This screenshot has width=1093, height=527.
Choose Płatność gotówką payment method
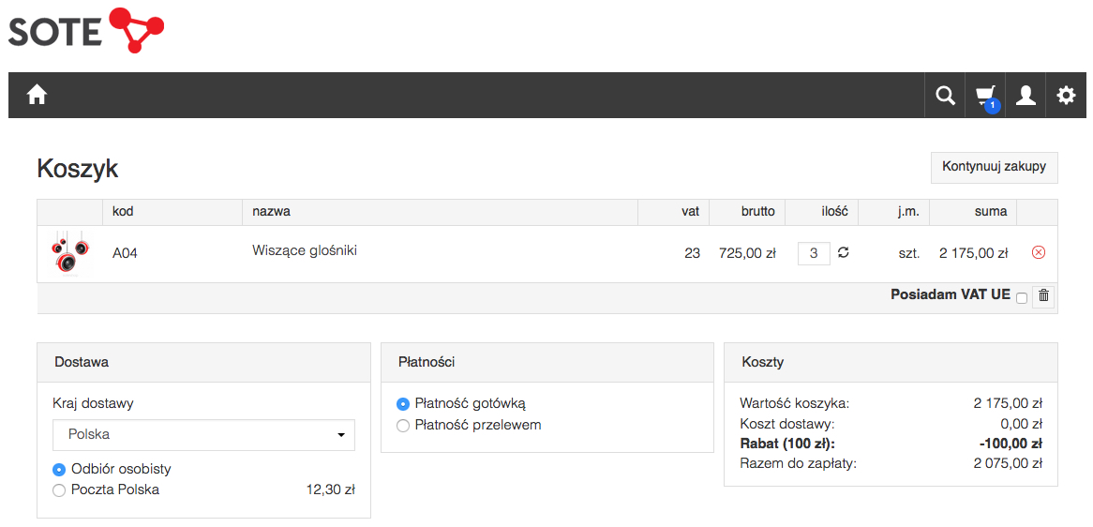(x=402, y=403)
